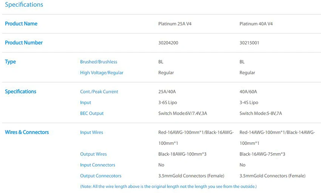The height and width of the screenshot is (193, 321).
Task: Select the 'BEC Output' attribute label
Action: [92, 114]
